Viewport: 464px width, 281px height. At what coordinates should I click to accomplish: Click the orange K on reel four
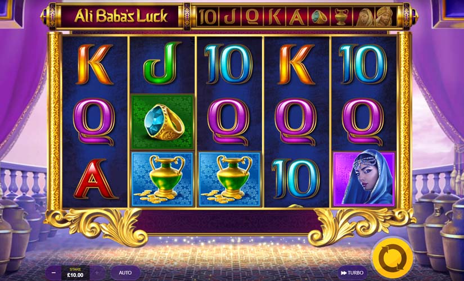[x=296, y=64]
